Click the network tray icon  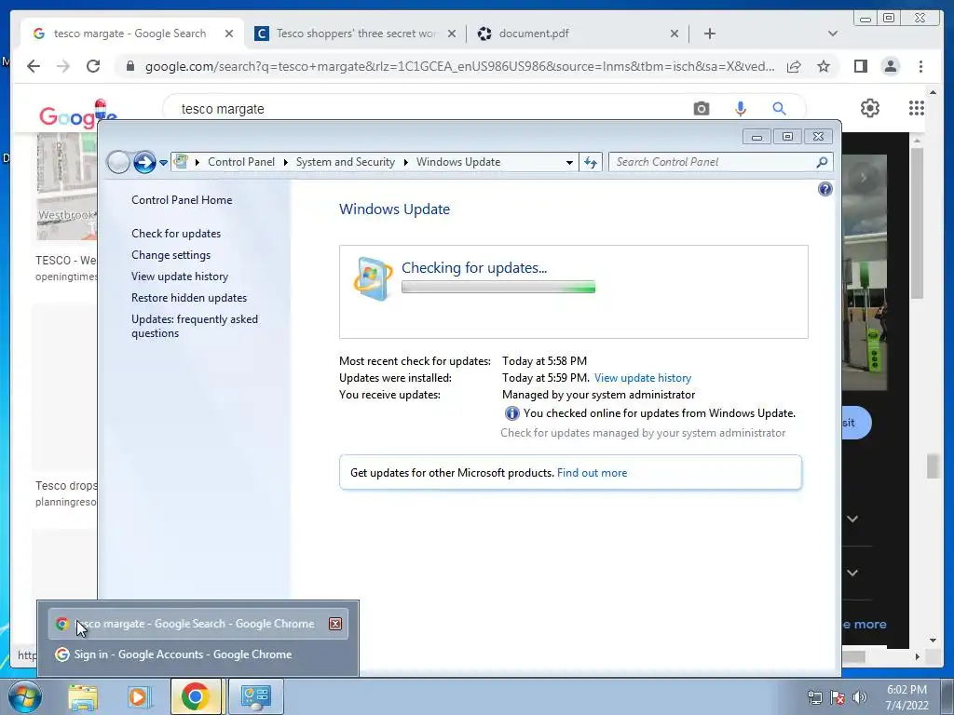(x=814, y=697)
